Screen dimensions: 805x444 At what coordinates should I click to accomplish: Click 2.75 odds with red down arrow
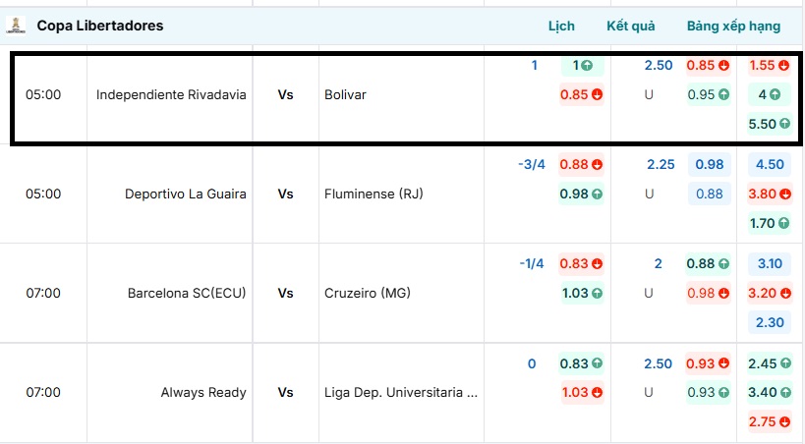point(768,422)
